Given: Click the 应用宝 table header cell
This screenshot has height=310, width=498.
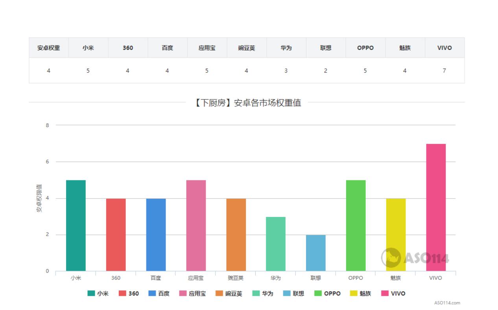Looking at the screenshot, I should click(x=207, y=48).
